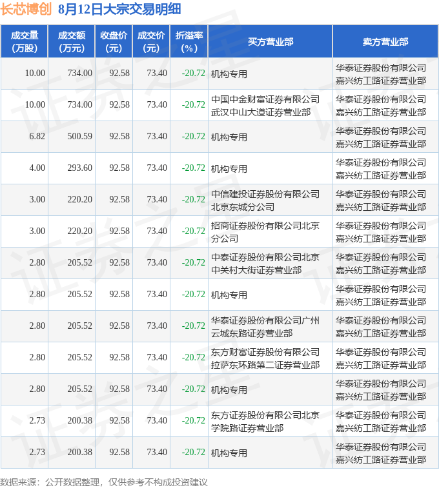Click the 数据来源 disclaimer footer text

(104, 482)
